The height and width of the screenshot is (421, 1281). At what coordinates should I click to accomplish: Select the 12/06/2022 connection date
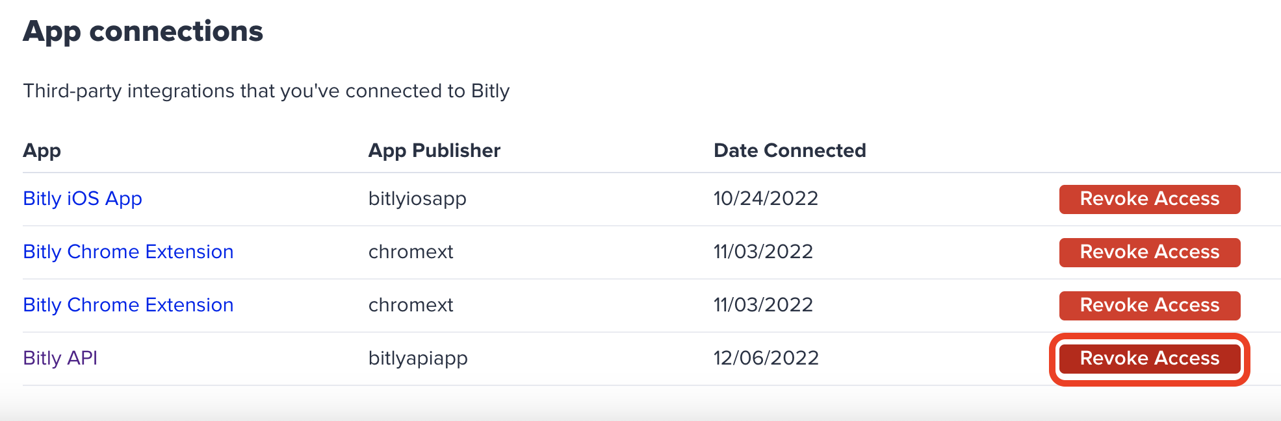(766, 357)
